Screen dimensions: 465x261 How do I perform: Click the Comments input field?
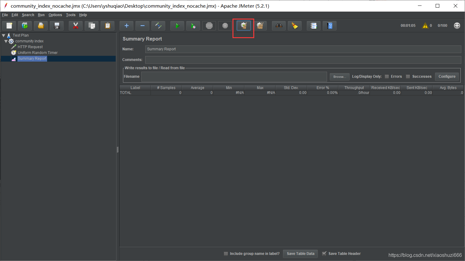click(303, 60)
